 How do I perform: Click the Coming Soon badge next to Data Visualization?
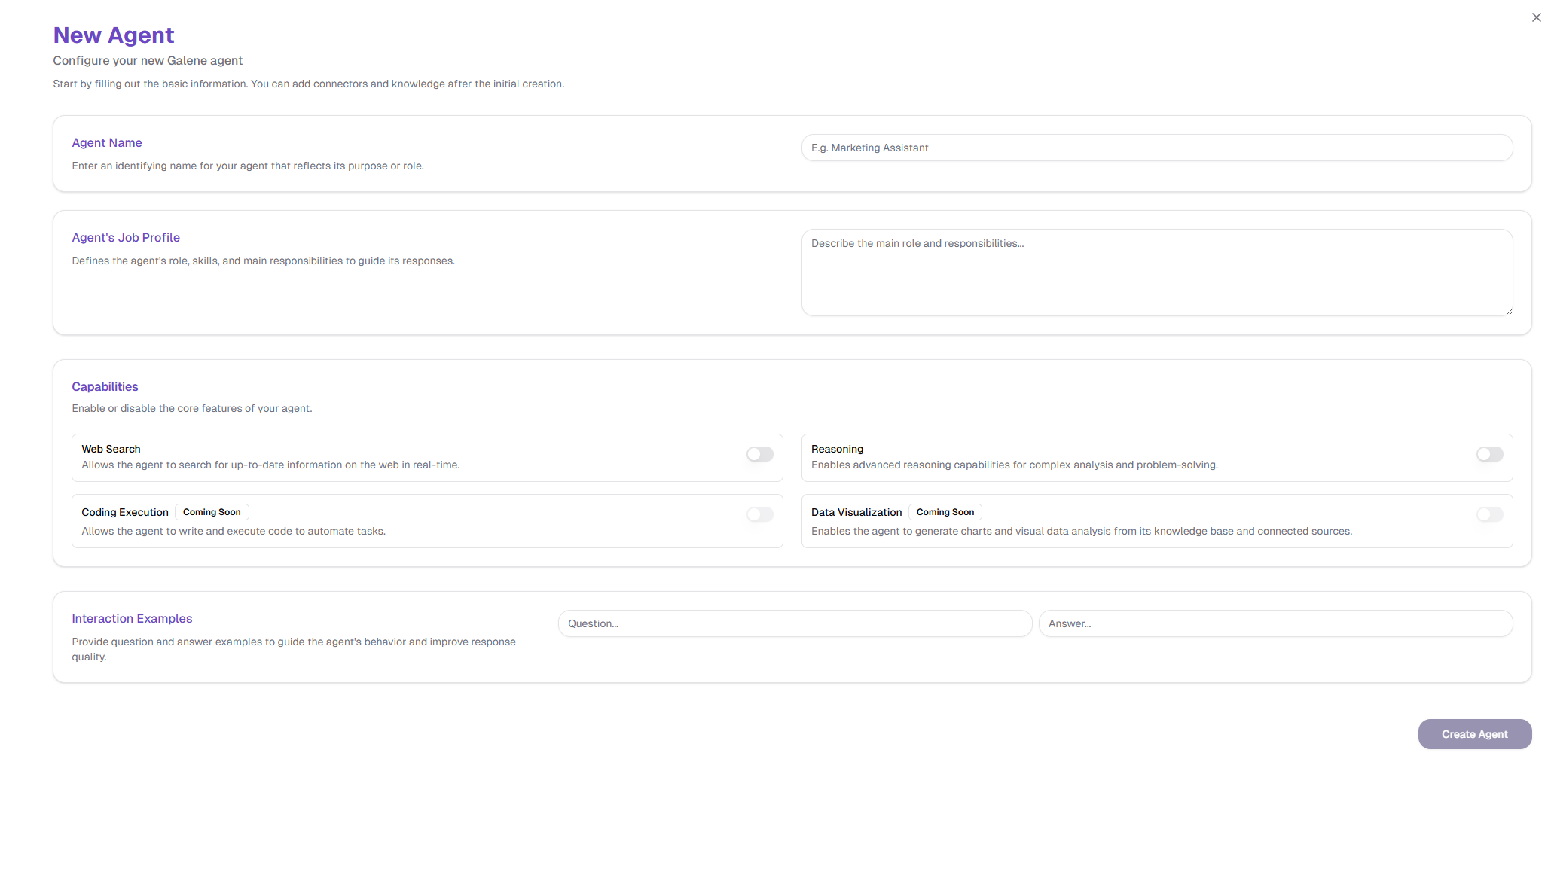pos(945,512)
